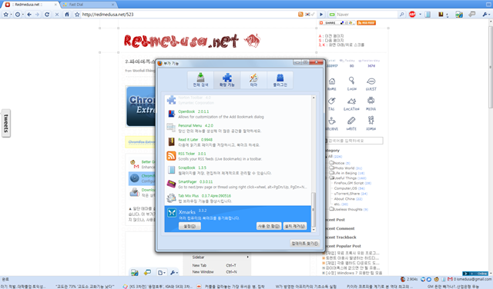Click the RSS Ticker orange feed icon

[171, 156]
